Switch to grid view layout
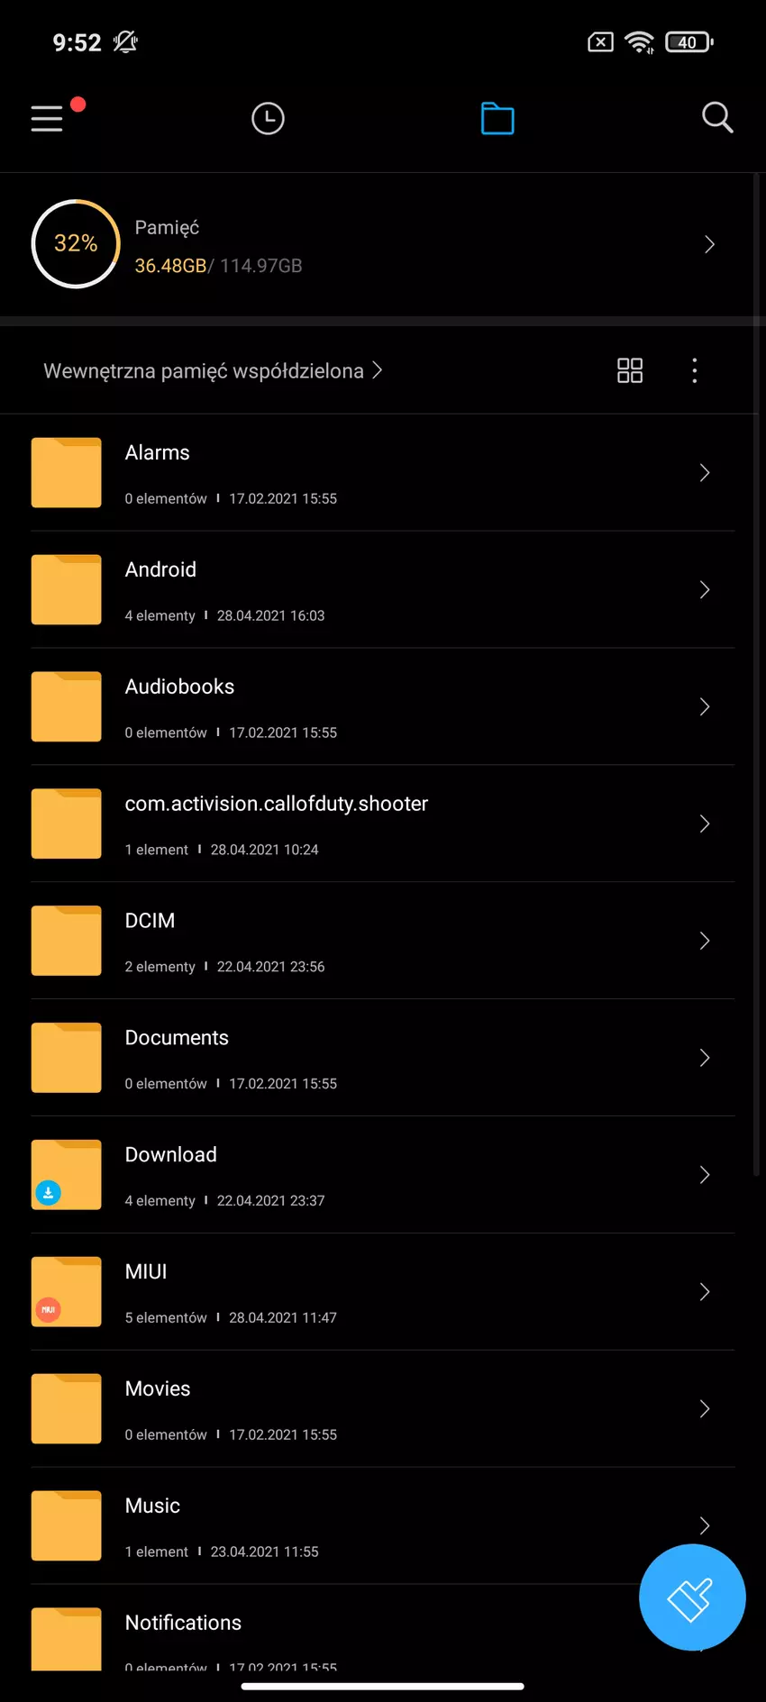This screenshot has height=1702, width=766. [x=630, y=370]
